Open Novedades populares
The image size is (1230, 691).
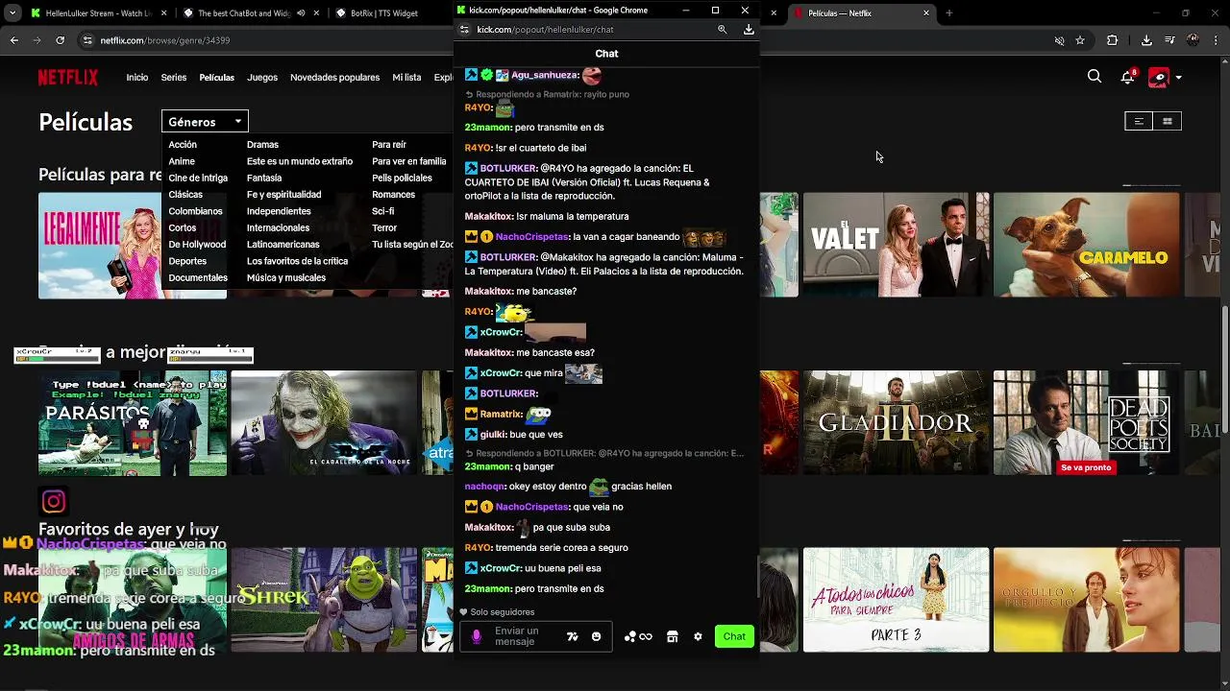[334, 78]
